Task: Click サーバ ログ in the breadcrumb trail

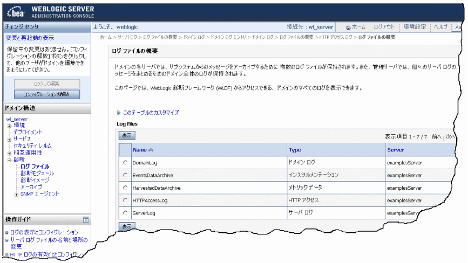Action: (127, 37)
